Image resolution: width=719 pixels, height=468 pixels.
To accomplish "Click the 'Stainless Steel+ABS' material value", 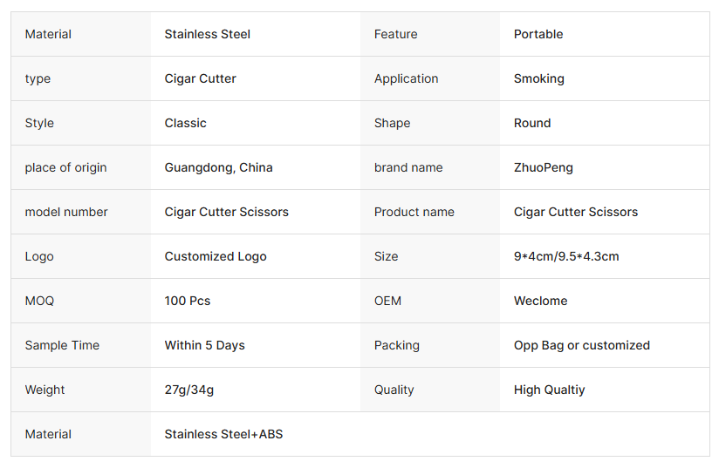I will 224,434.
